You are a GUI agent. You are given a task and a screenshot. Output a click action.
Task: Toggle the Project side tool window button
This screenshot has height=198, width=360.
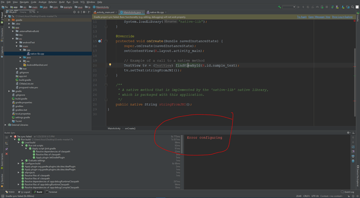[2, 18]
